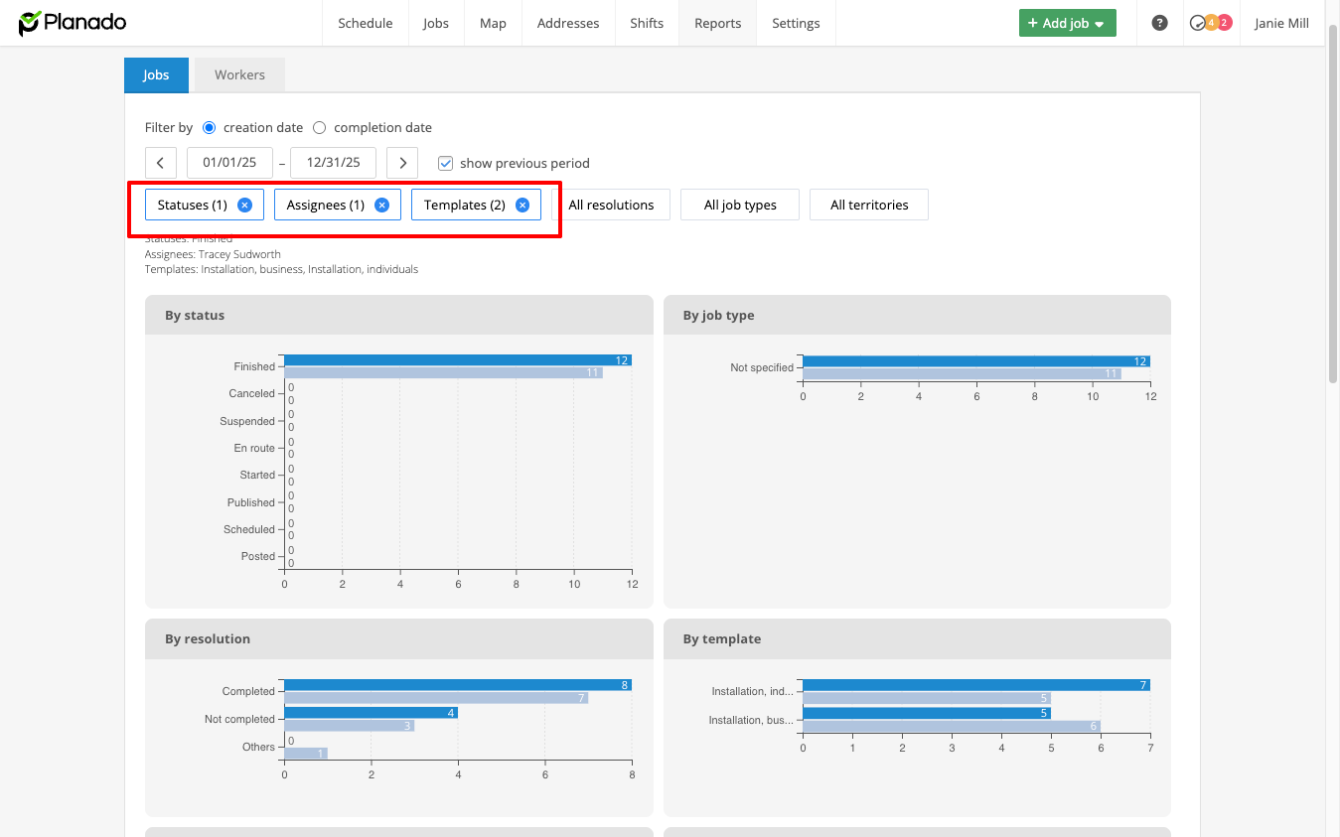Select the creation date radio button
The image size is (1340, 837).
pyautogui.click(x=210, y=127)
